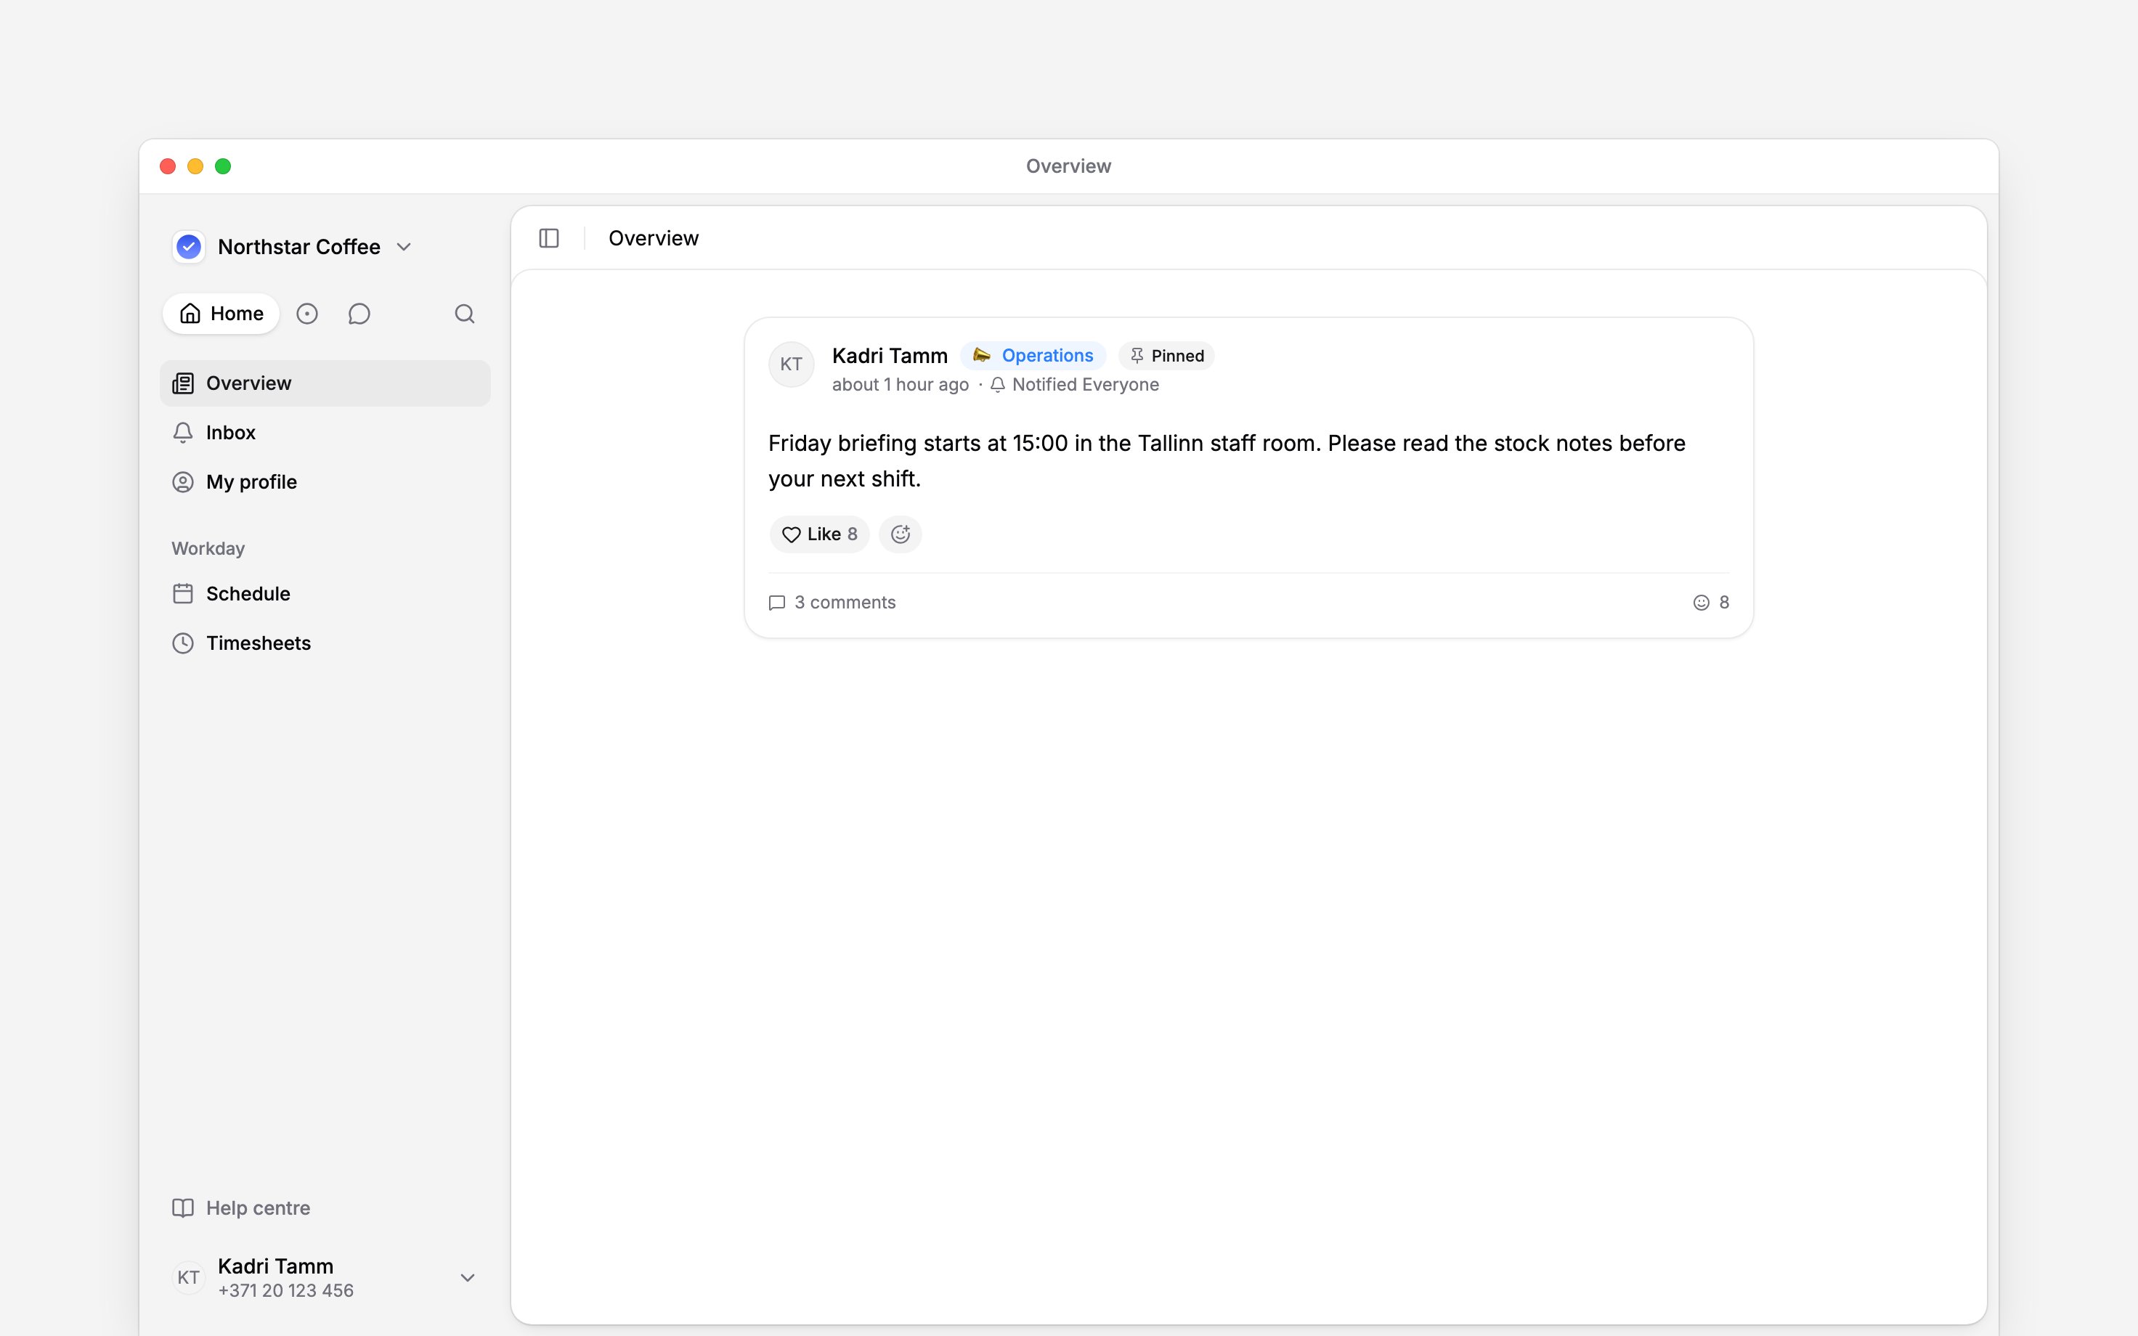Click the KT avatar on the post
Viewport: 2138px width, 1336px height.
(791, 364)
